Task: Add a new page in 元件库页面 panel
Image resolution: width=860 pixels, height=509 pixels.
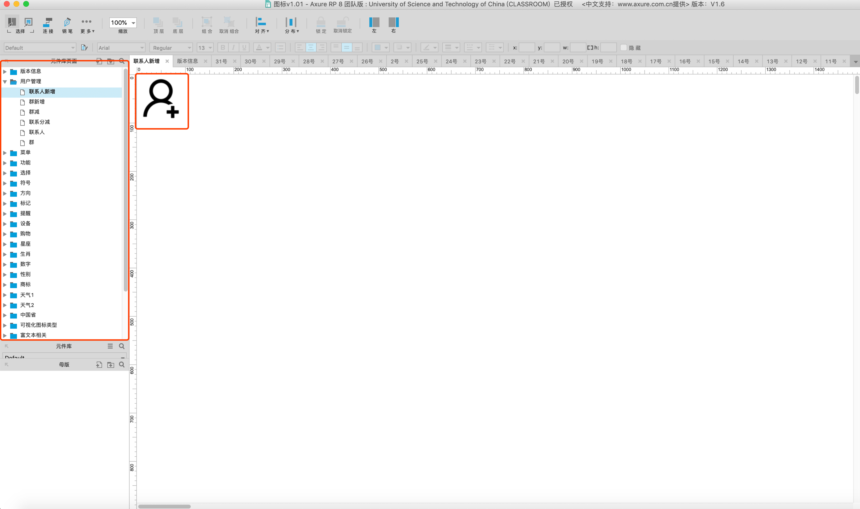Action: (x=99, y=61)
